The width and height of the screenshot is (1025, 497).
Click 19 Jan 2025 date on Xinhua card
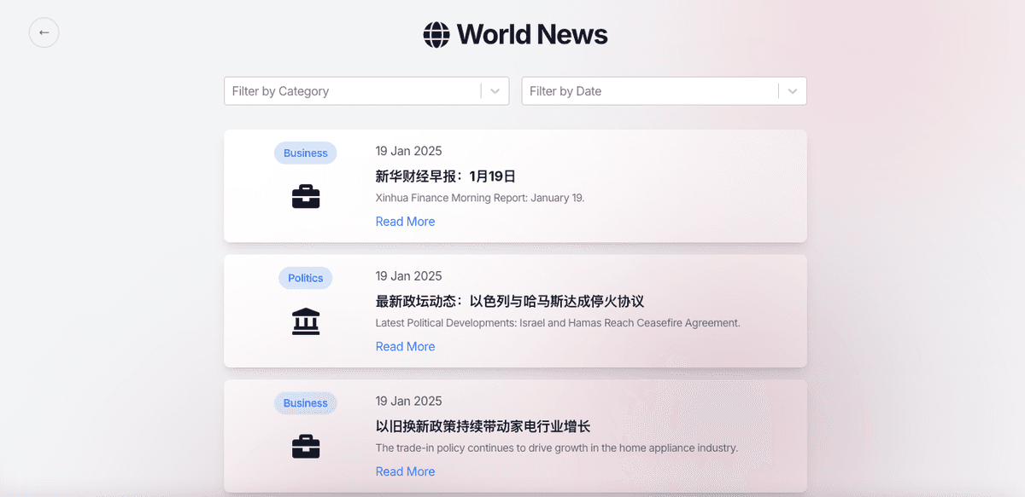(x=409, y=151)
